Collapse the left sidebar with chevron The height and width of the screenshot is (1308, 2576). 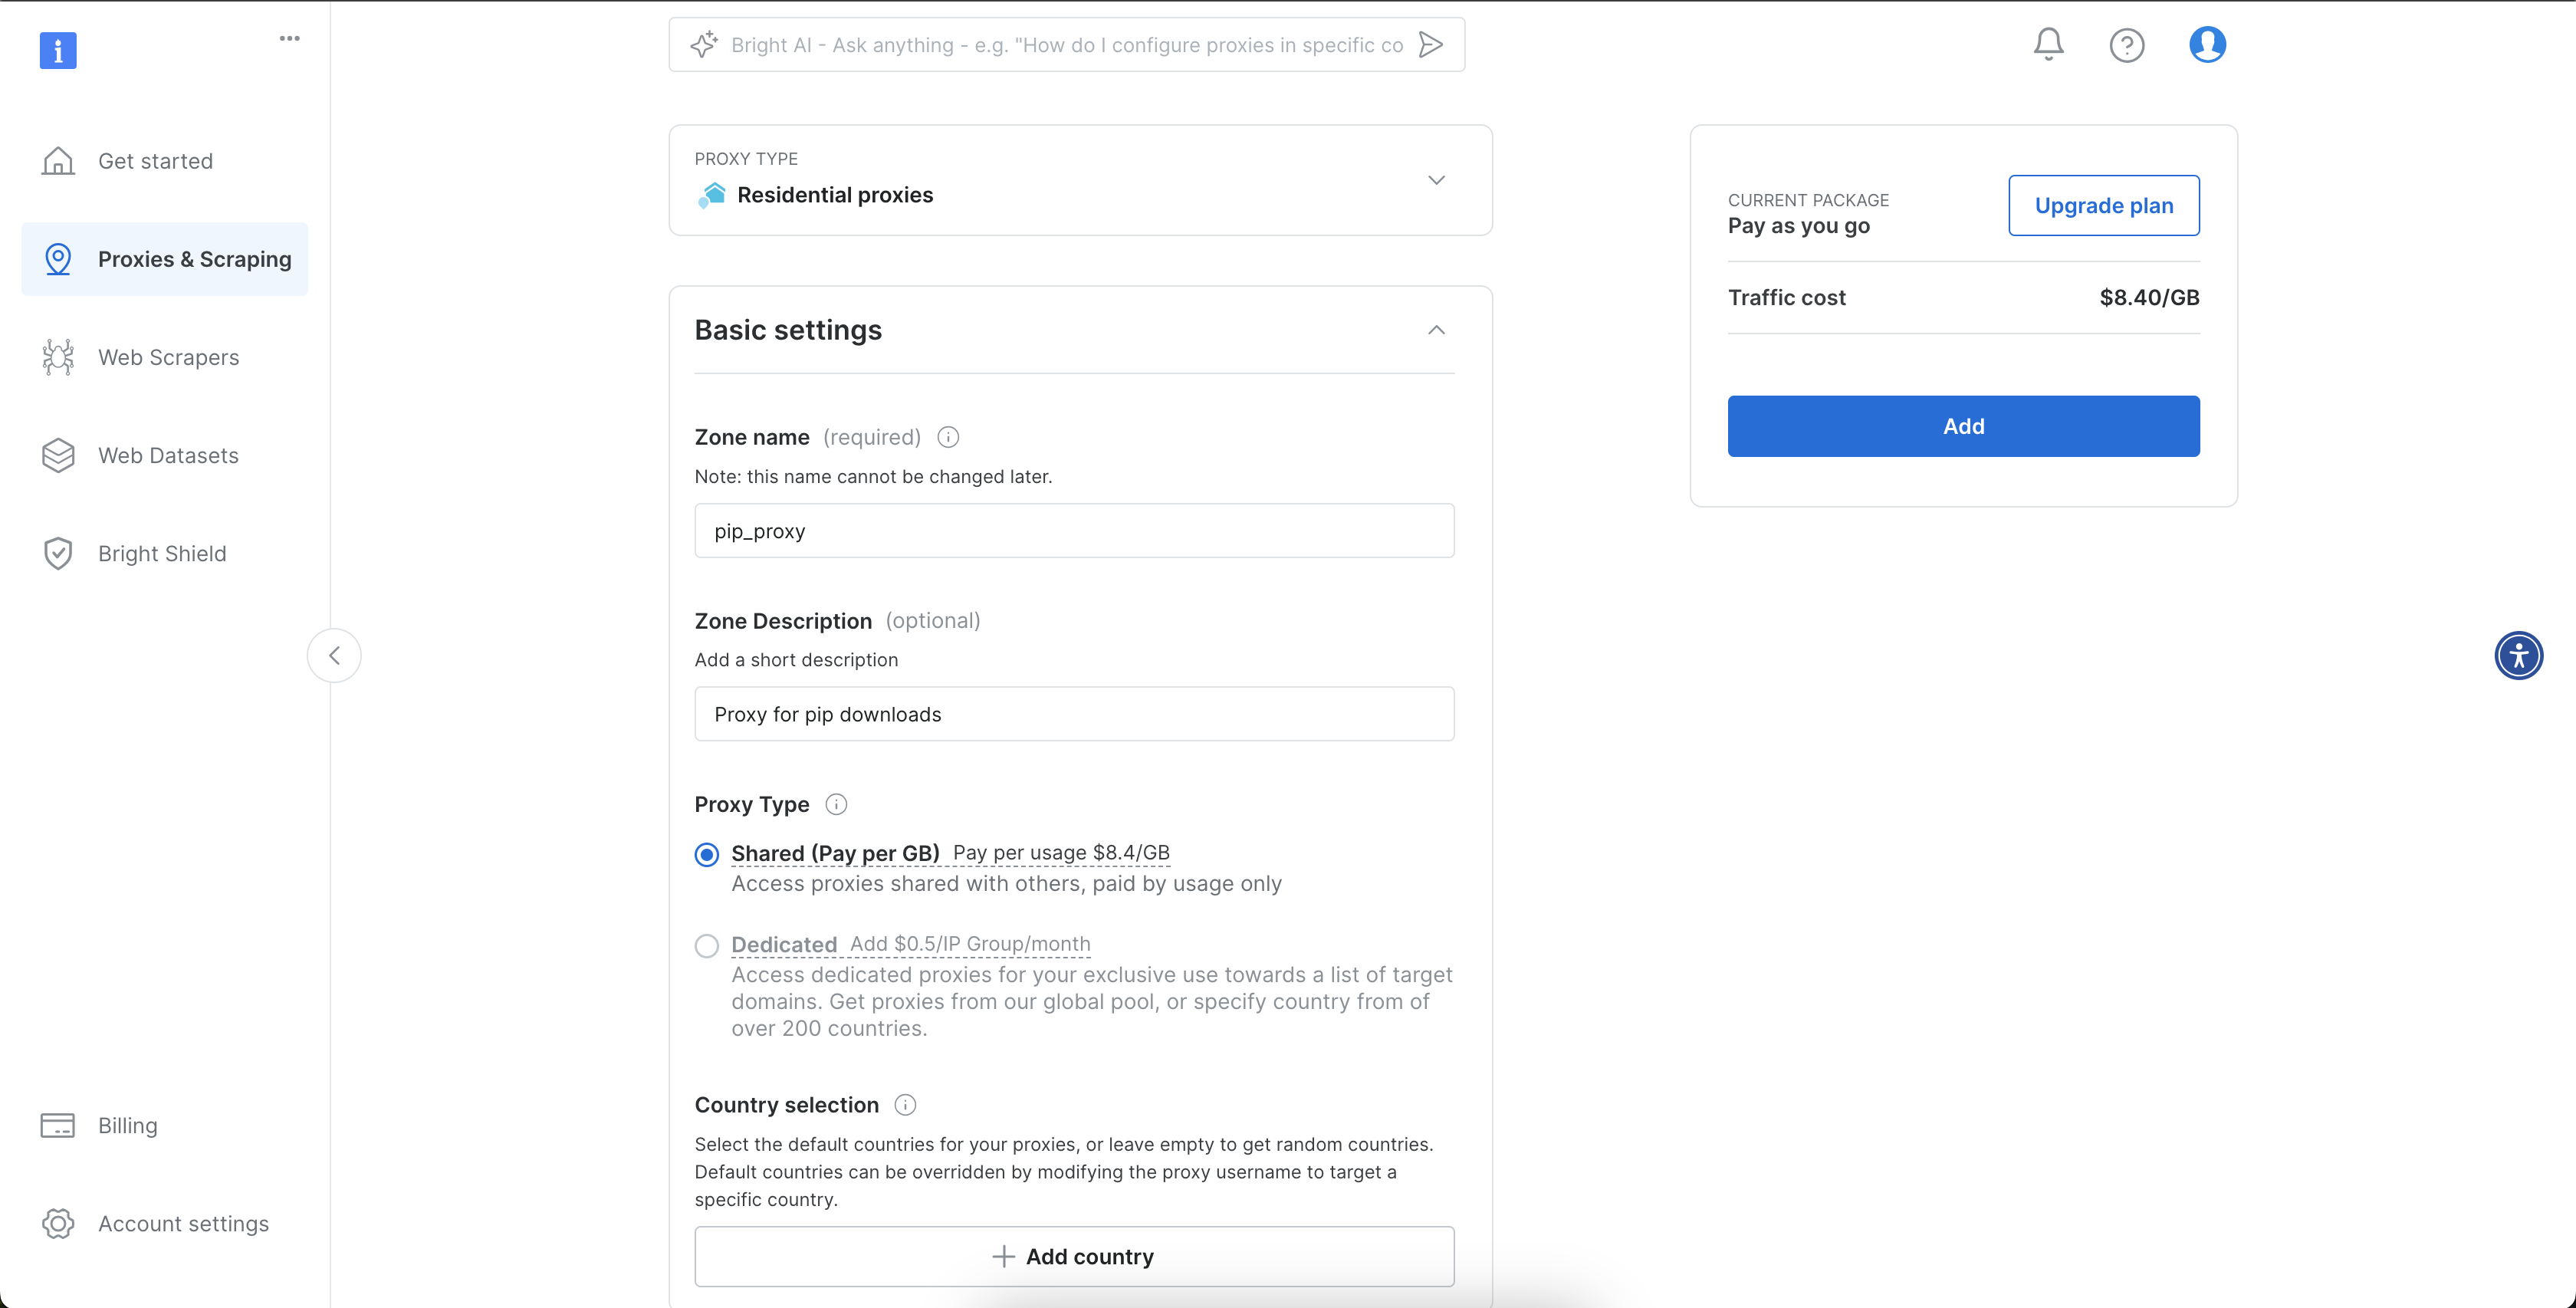334,656
